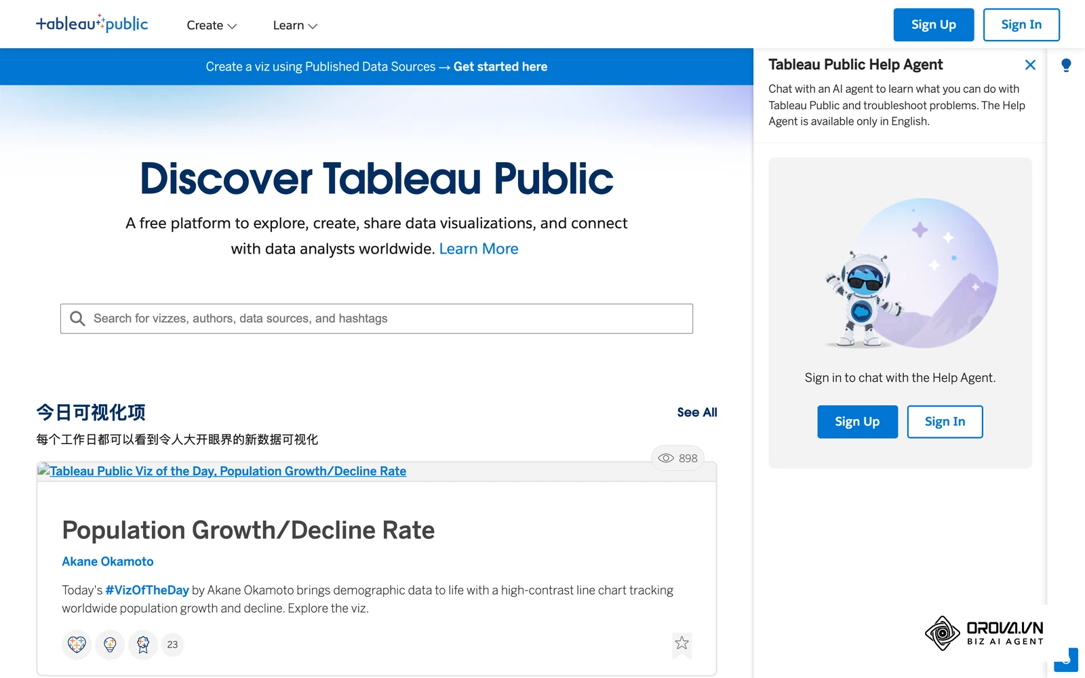
Task: Focus the vizzes and authors search field
Action: click(376, 319)
